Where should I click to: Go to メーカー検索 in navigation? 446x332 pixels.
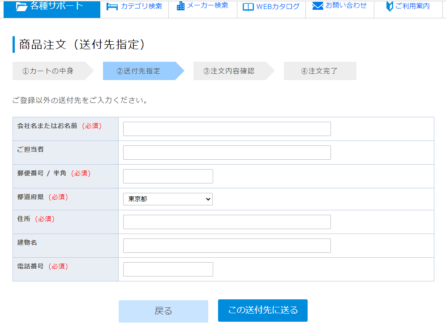tap(207, 6)
